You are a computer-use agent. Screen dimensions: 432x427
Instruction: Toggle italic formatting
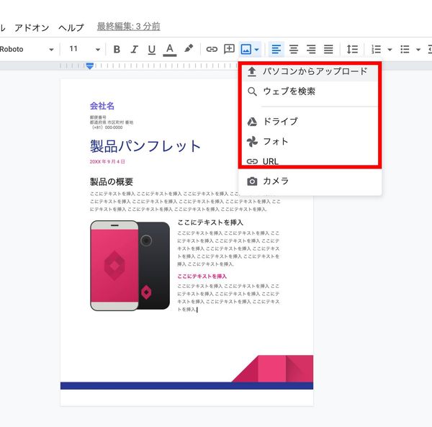(134, 49)
